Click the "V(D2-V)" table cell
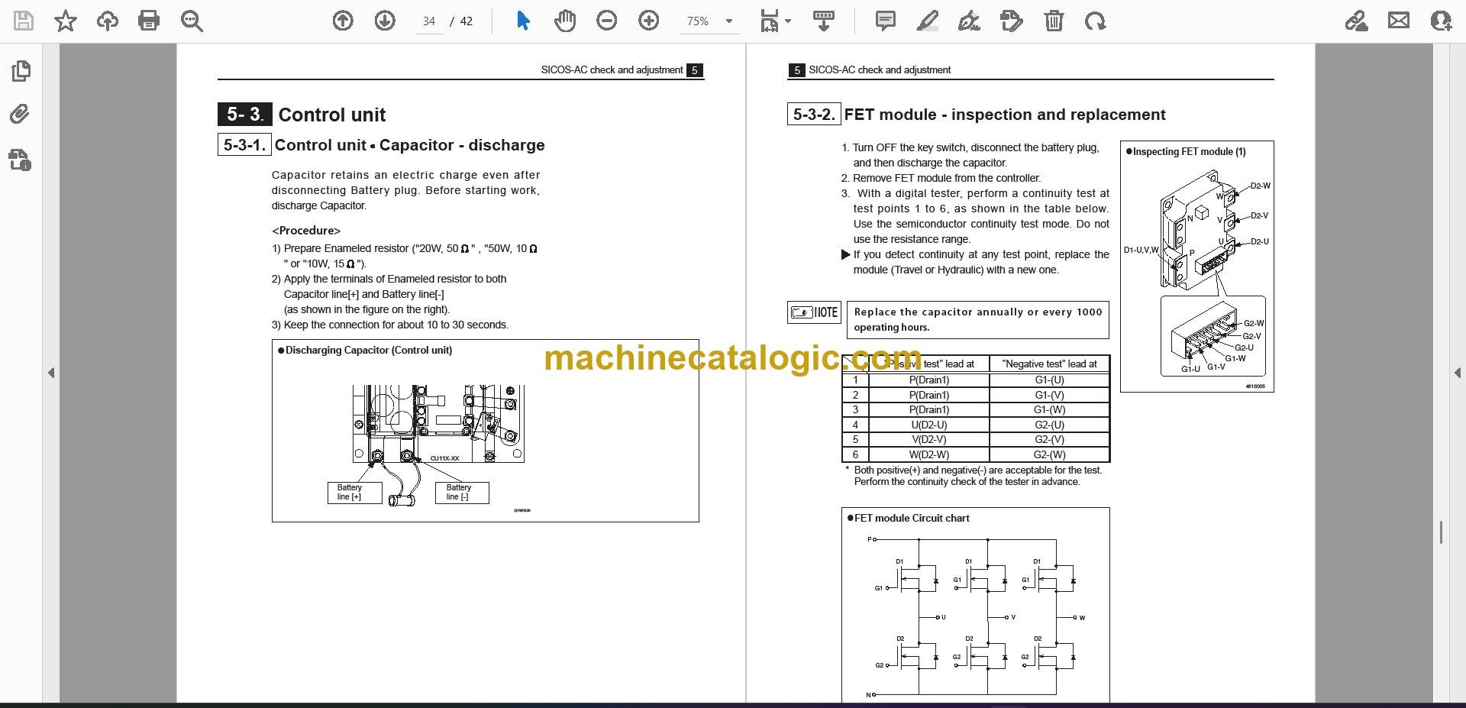The height and width of the screenshot is (708, 1466). (x=929, y=439)
